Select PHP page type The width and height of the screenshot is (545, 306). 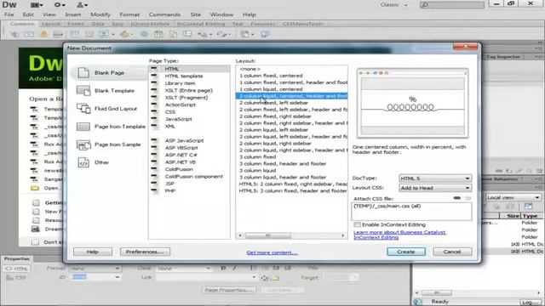pos(170,190)
